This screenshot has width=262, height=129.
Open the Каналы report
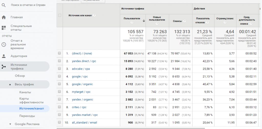(x=25, y=92)
